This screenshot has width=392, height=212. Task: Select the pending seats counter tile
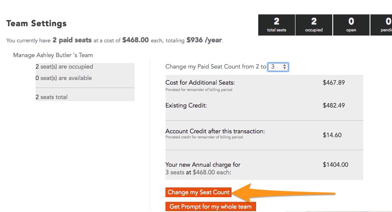pyautogui.click(x=381, y=25)
